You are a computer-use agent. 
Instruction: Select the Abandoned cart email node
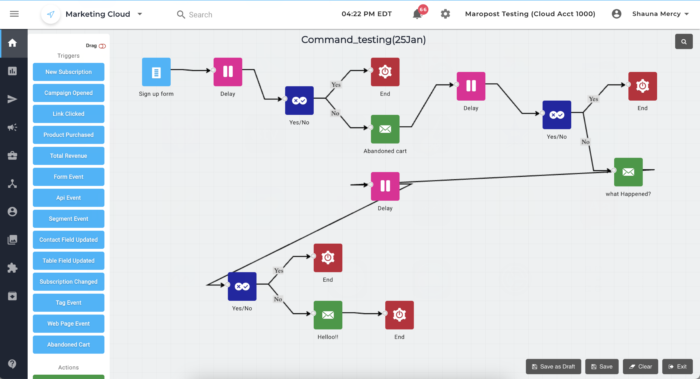(x=385, y=129)
